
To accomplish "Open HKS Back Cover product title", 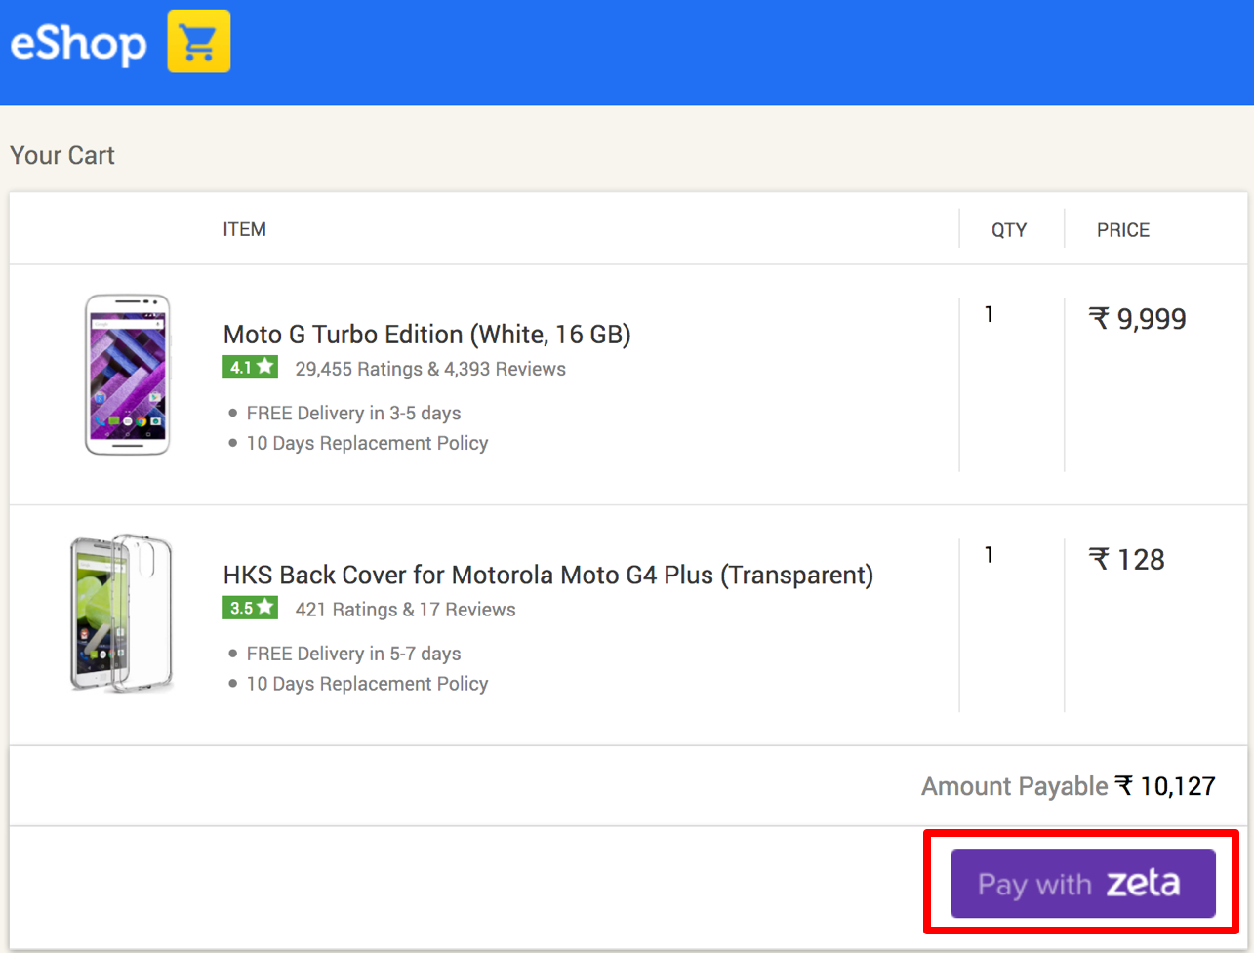I will (x=548, y=575).
